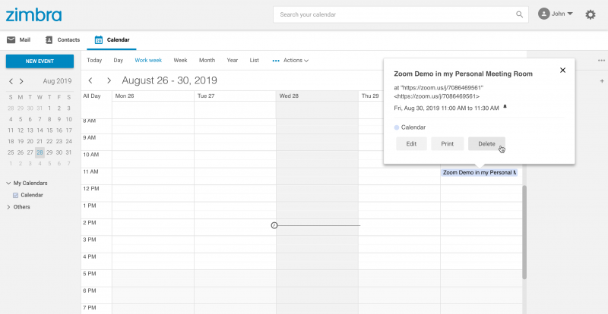The height and width of the screenshot is (314, 608).
Task: Click the Zimbra logo
Action: click(x=33, y=14)
